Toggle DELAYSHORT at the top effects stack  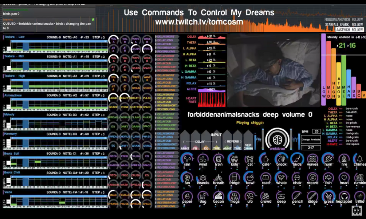click(x=166, y=36)
